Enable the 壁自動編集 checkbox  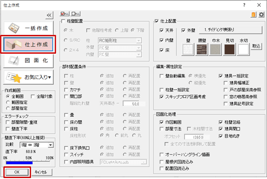tap(162, 76)
